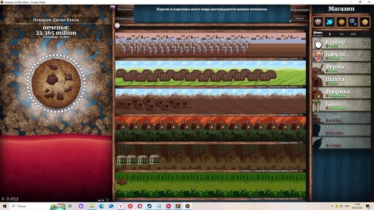Buy the gear-shaped upgrade in the store

(353, 22)
